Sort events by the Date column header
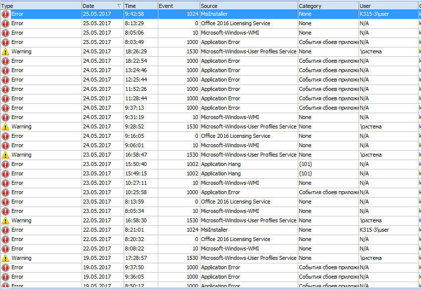 point(96,5)
